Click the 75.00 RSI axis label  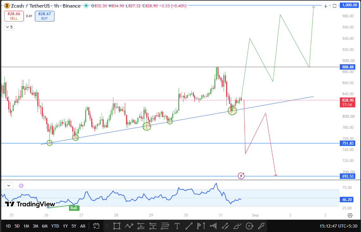tap(347, 188)
